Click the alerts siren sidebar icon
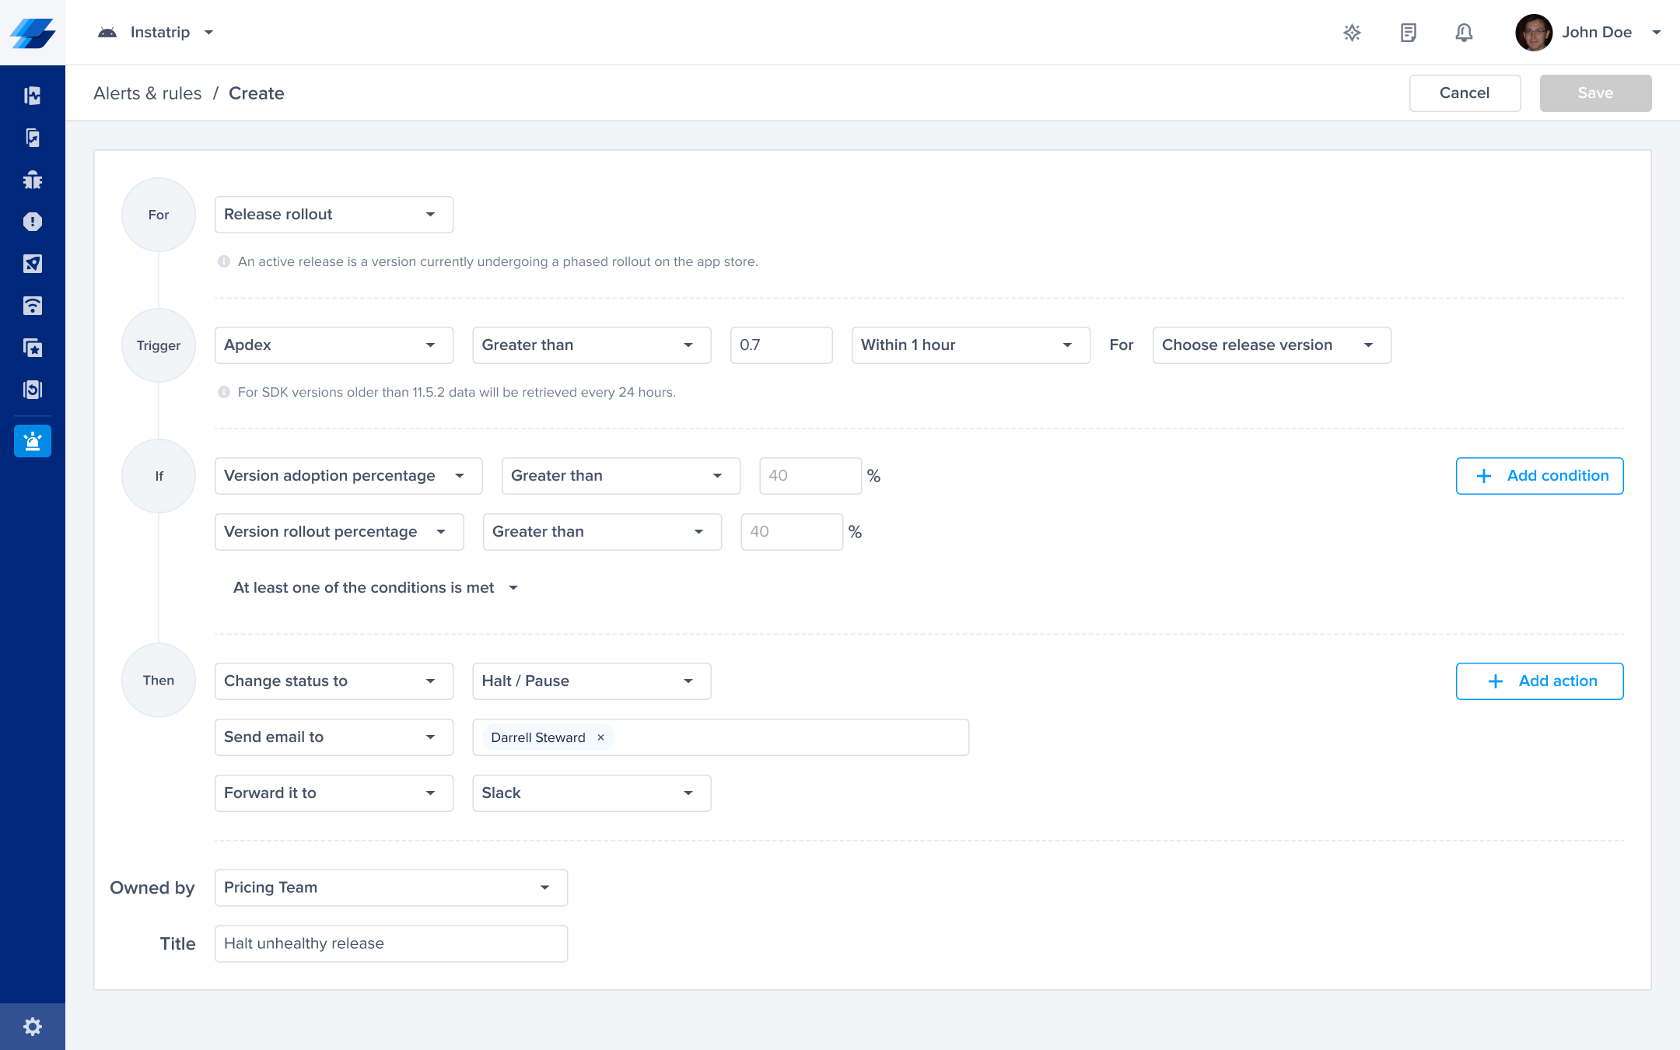Screen dimensions: 1680x1050 (33, 441)
